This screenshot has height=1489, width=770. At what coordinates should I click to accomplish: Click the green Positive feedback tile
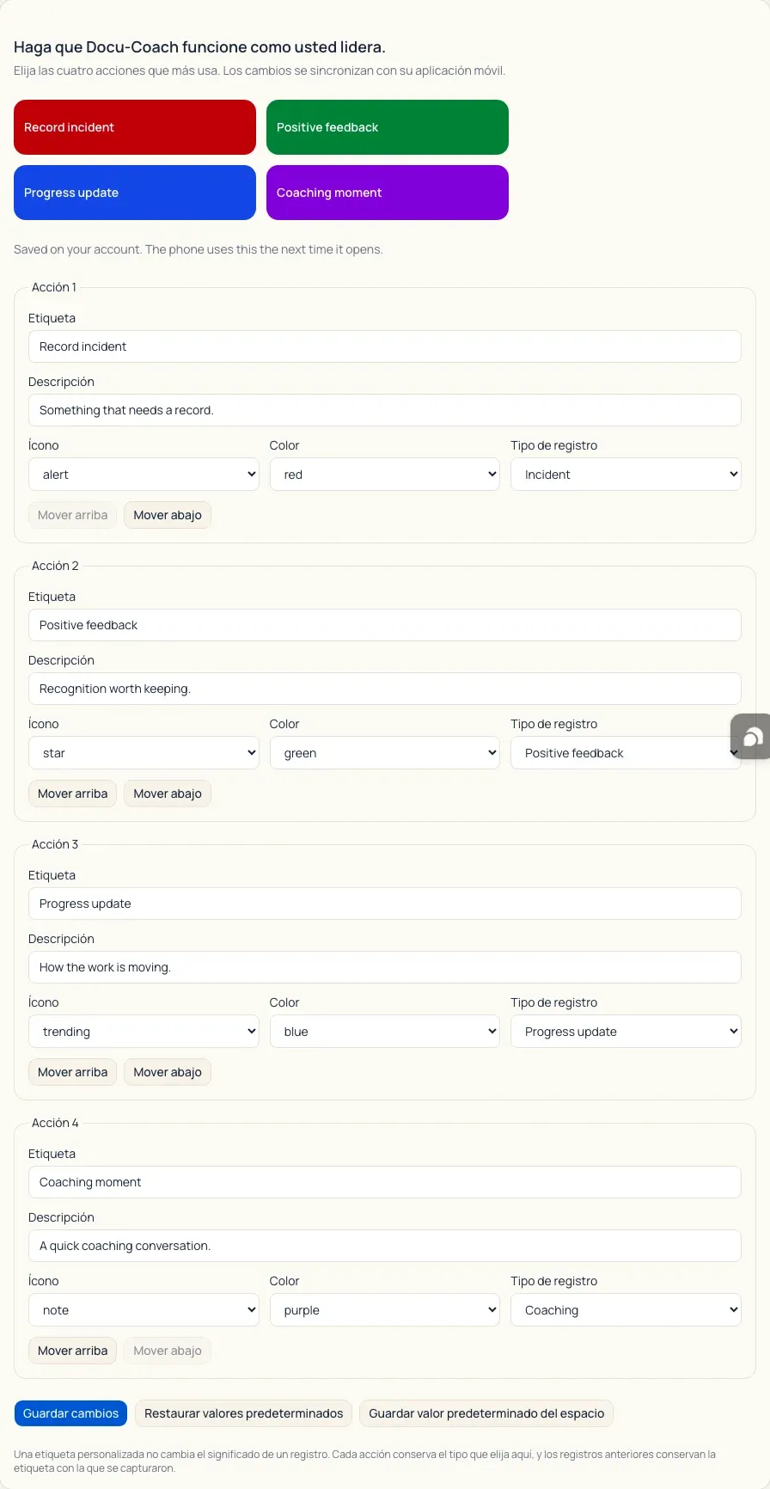point(388,127)
